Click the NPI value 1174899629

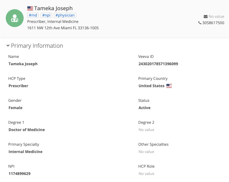(x=19, y=174)
